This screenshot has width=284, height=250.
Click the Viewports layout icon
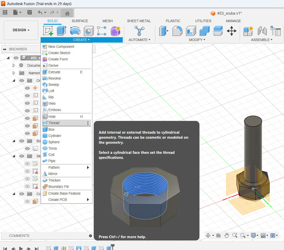[x=273, y=235]
